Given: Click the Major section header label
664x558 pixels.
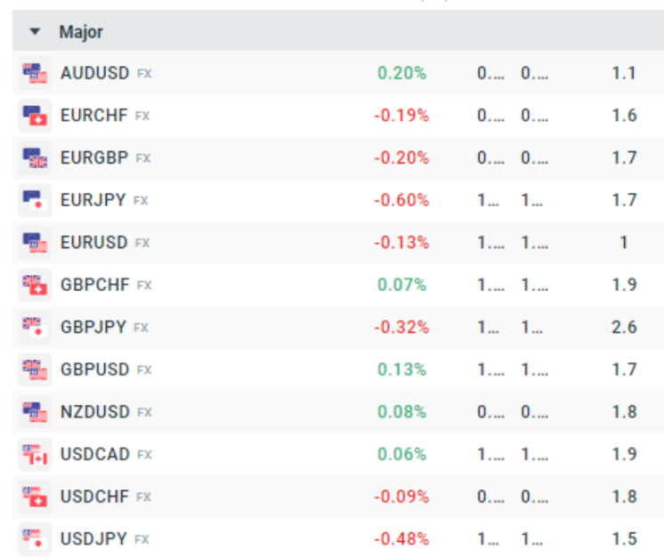Looking at the screenshot, I should click(81, 32).
